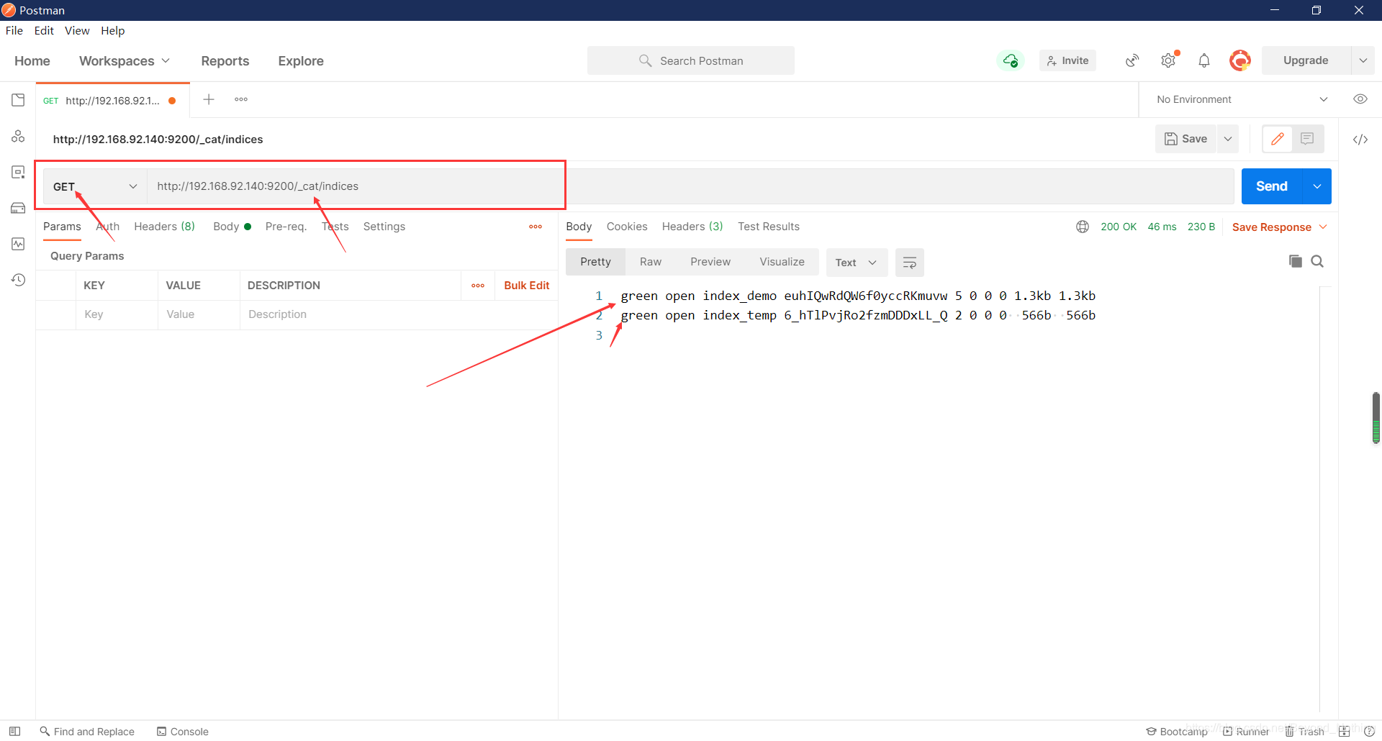1382x741 pixels.
Task: Open Collections sidebar icon
Action: click(x=18, y=100)
